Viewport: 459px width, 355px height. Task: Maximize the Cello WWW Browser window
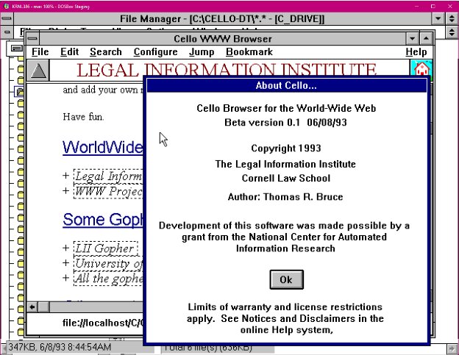[x=426, y=38]
